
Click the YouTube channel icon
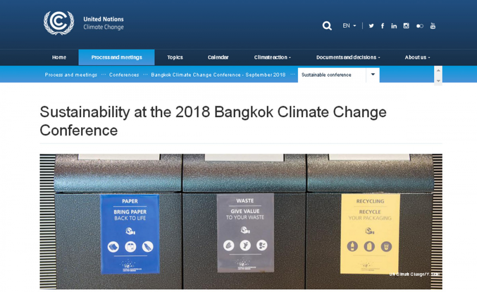(x=433, y=26)
